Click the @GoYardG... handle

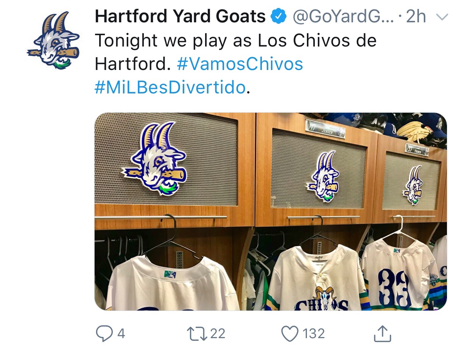(342, 17)
